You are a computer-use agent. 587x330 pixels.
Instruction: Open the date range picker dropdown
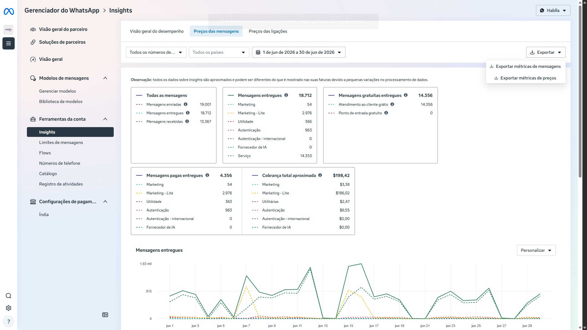pos(299,52)
